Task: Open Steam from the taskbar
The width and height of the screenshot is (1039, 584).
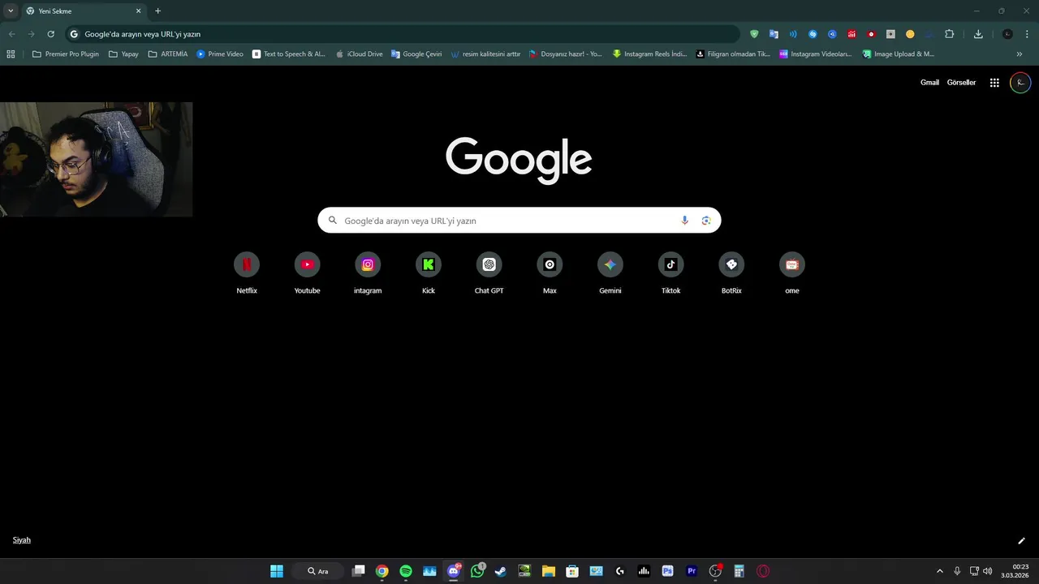Action: tap(501, 571)
